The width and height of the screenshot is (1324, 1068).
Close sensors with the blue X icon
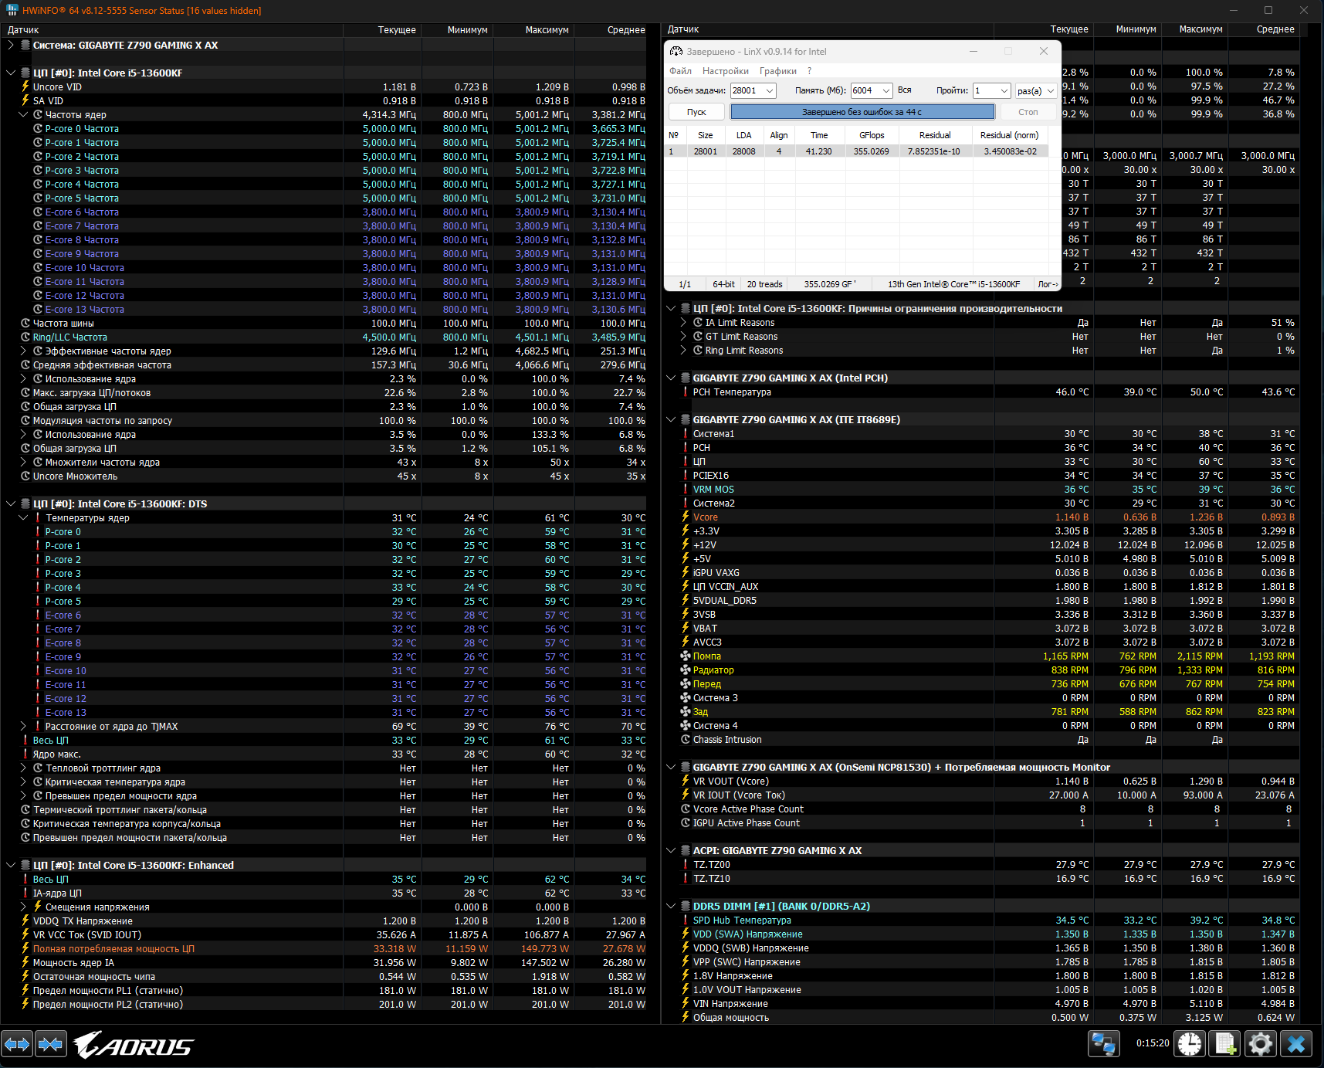[1296, 1044]
